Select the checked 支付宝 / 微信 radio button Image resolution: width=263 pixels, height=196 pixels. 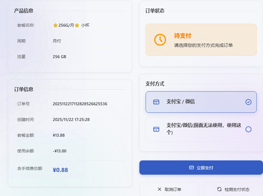248,102
